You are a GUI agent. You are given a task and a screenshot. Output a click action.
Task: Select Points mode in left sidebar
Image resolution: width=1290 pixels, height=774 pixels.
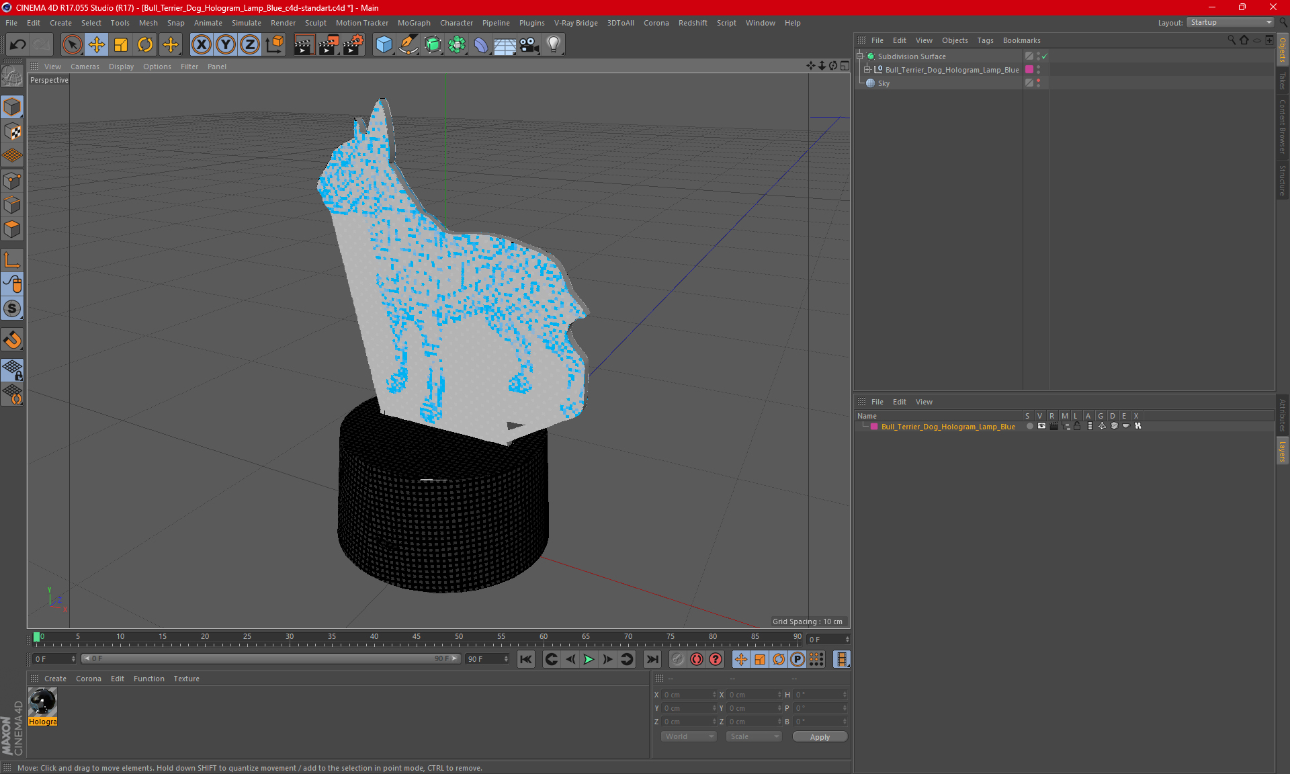[12, 180]
